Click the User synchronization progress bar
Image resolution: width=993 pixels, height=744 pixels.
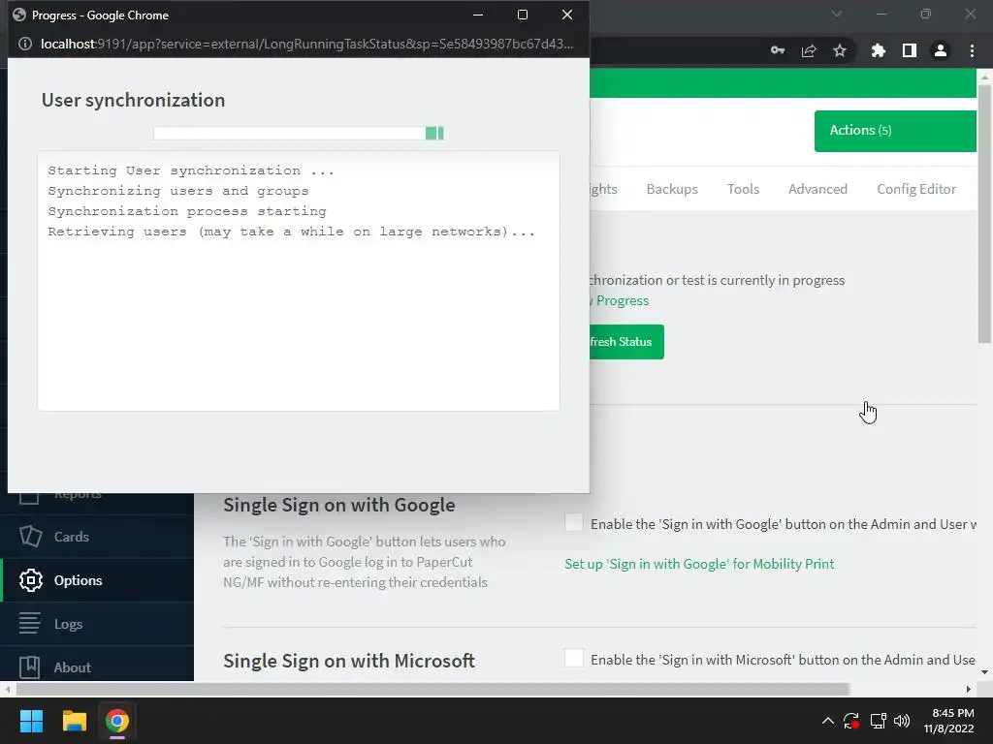click(x=299, y=133)
